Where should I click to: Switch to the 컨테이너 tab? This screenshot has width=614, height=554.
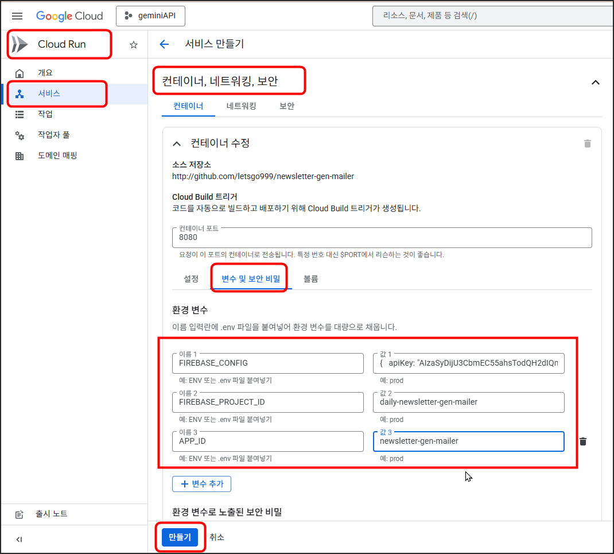tap(188, 106)
